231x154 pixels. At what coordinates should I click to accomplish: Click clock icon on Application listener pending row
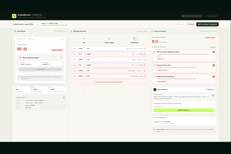coord(144,49)
